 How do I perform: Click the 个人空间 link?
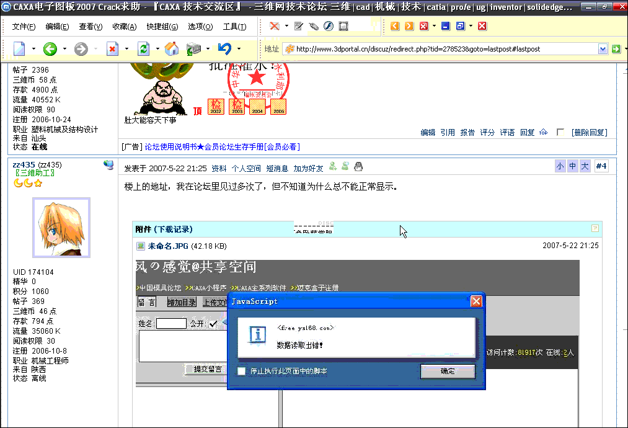click(246, 168)
